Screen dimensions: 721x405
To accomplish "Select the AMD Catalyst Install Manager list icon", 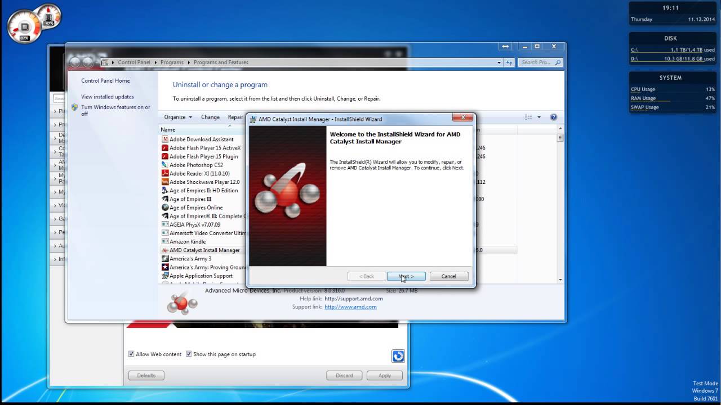I will click(x=165, y=250).
